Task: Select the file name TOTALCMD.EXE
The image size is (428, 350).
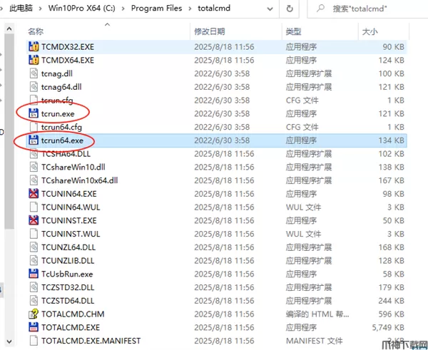Action: point(71,328)
